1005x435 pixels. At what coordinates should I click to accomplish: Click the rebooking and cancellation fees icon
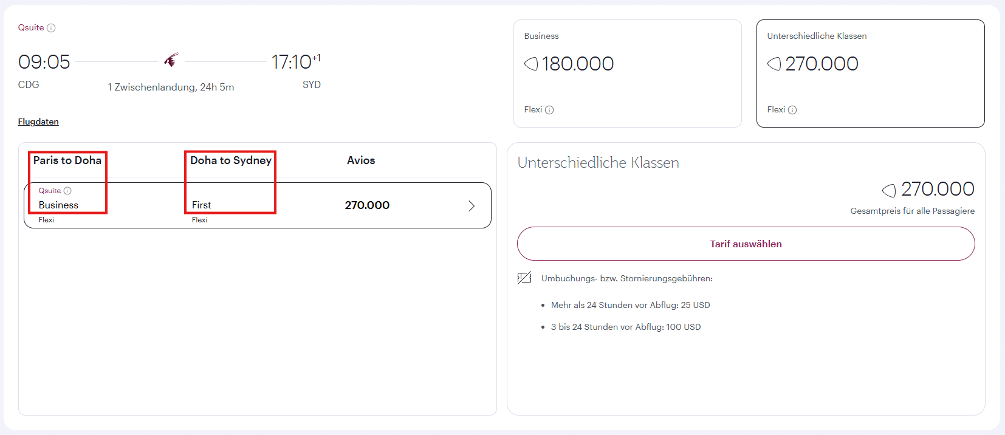pyautogui.click(x=524, y=278)
